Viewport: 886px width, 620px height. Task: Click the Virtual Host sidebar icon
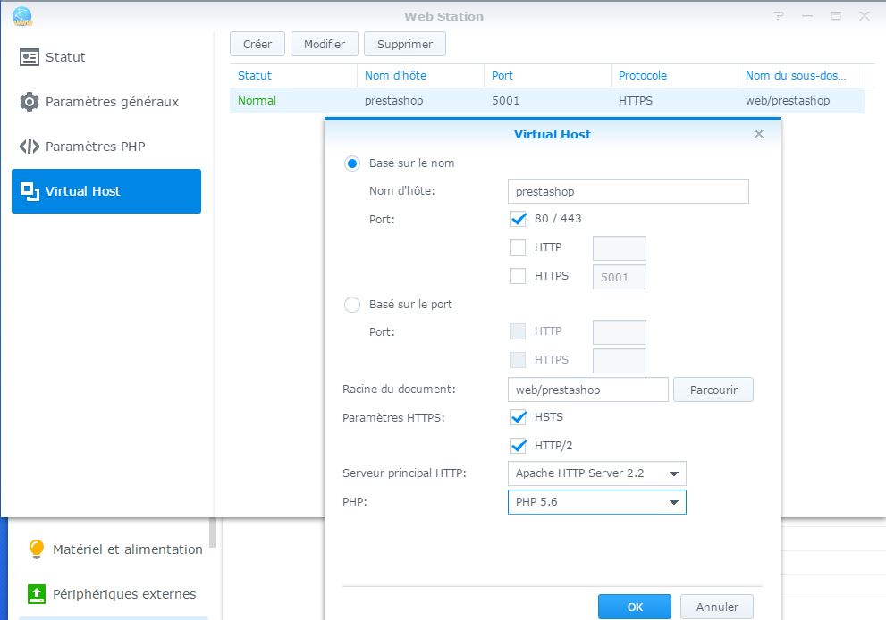coord(30,190)
